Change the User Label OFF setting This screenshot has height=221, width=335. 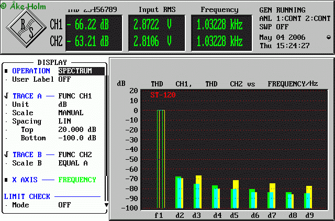coord(64,79)
